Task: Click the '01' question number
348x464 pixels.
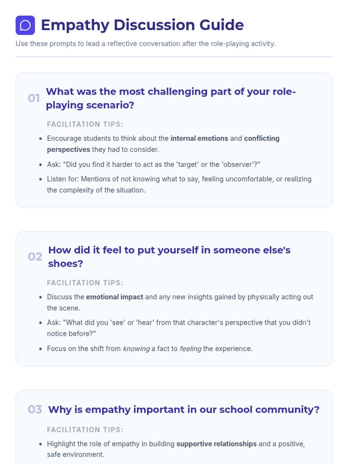Action: 34,98
